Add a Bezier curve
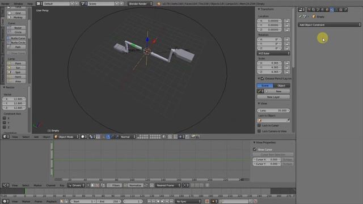Screen dimensions: 363x204 pyautogui.click(x=16, y=28)
